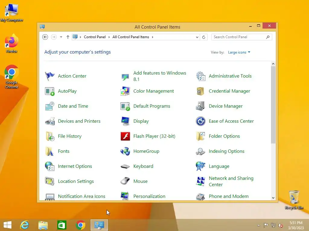The height and width of the screenshot is (231, 309).
Task: Click the Internet Options text link
Action: click(75, 166)
